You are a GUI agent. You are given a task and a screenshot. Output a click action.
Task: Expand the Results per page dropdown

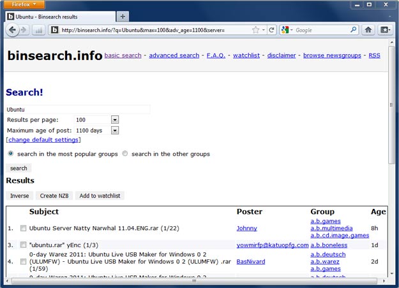click(115, 120)
